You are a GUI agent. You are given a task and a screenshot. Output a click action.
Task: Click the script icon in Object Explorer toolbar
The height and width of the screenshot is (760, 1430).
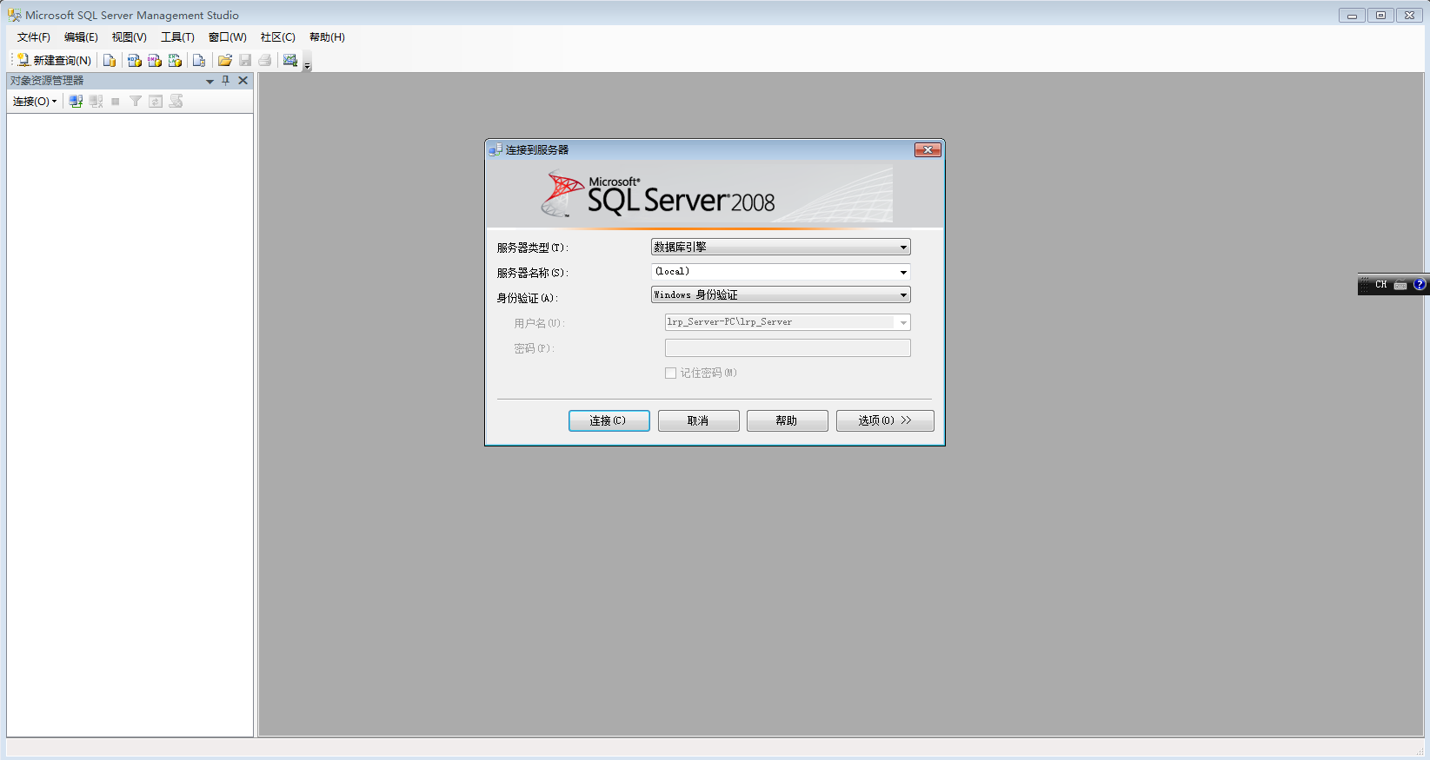click(x=176, y=102)
